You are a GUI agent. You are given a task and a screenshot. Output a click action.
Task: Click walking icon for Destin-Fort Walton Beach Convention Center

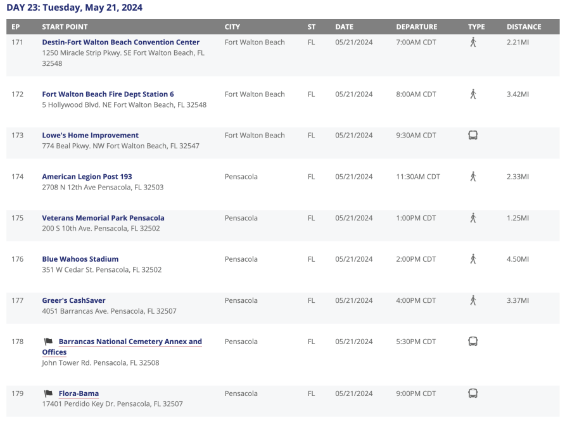[x=472, y=42]
